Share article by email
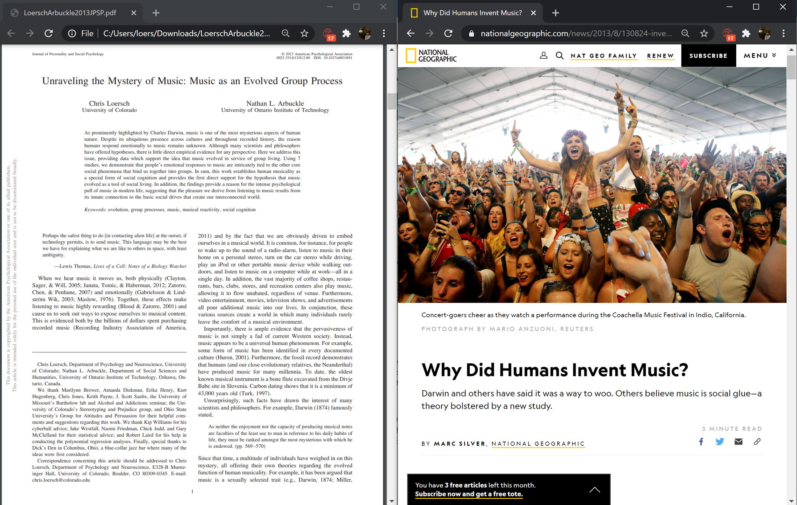 (738, 442)
